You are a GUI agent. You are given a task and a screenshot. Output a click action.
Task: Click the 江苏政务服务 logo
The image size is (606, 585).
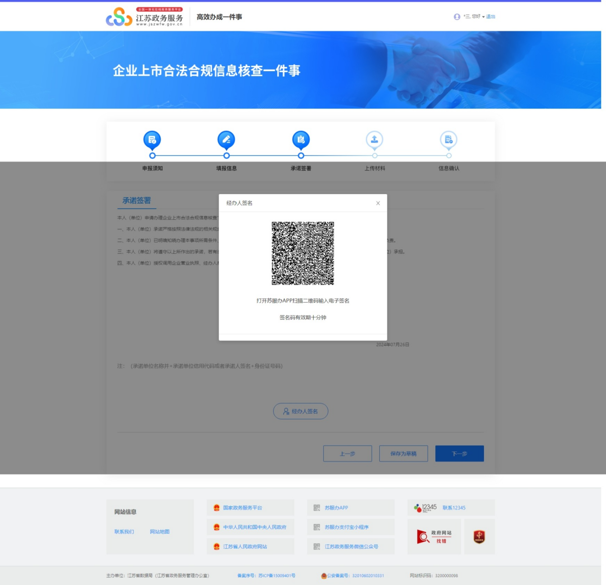(x=144, y=17)
